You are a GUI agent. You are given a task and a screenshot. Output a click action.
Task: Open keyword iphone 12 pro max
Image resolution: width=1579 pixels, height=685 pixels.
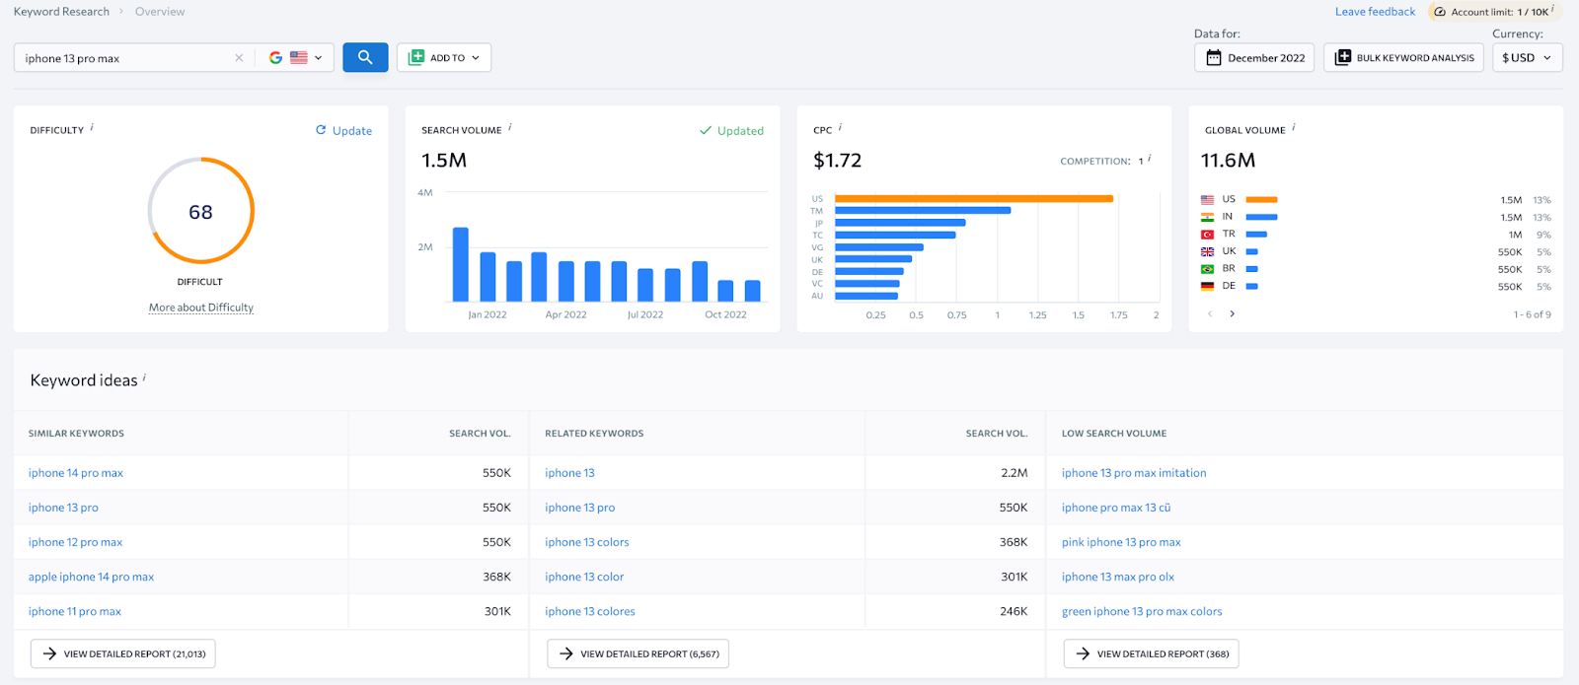pos(75,542)
